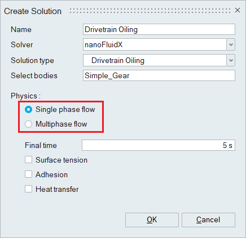
Task: Click the dotted title bar grip handle
Action: pyautogui.click(x=150, y=11)
